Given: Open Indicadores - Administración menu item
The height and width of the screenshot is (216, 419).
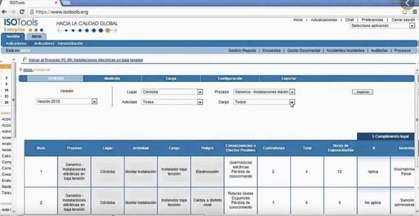Looking at the screenshot, I should point(59,44).
